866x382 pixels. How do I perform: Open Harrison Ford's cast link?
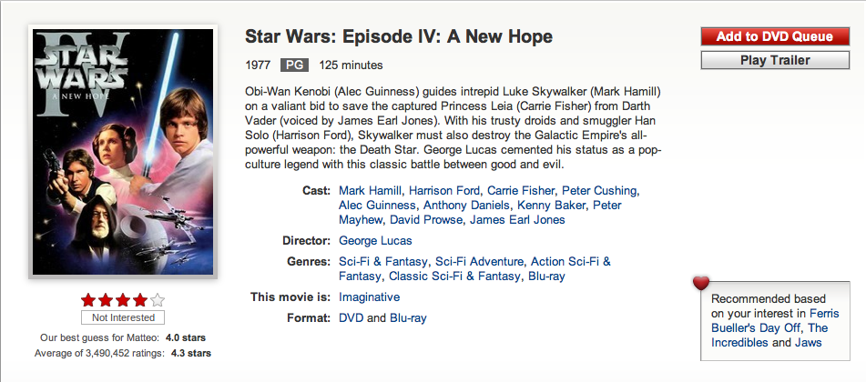(444, 191)
